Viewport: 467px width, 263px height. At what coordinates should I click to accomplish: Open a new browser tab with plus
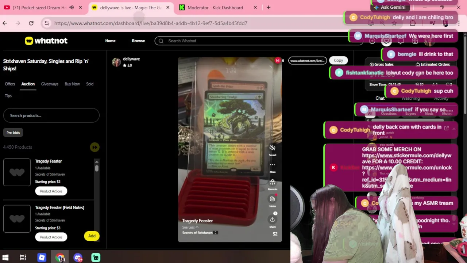click(269, 7)
